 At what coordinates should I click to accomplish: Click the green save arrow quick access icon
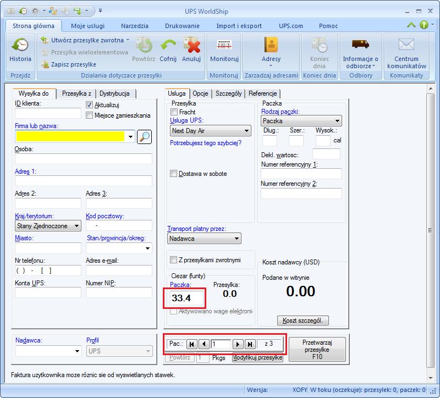(78, 11)
